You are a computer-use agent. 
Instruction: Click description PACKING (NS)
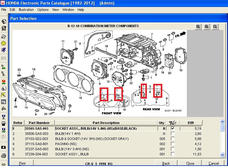[66, 144]
